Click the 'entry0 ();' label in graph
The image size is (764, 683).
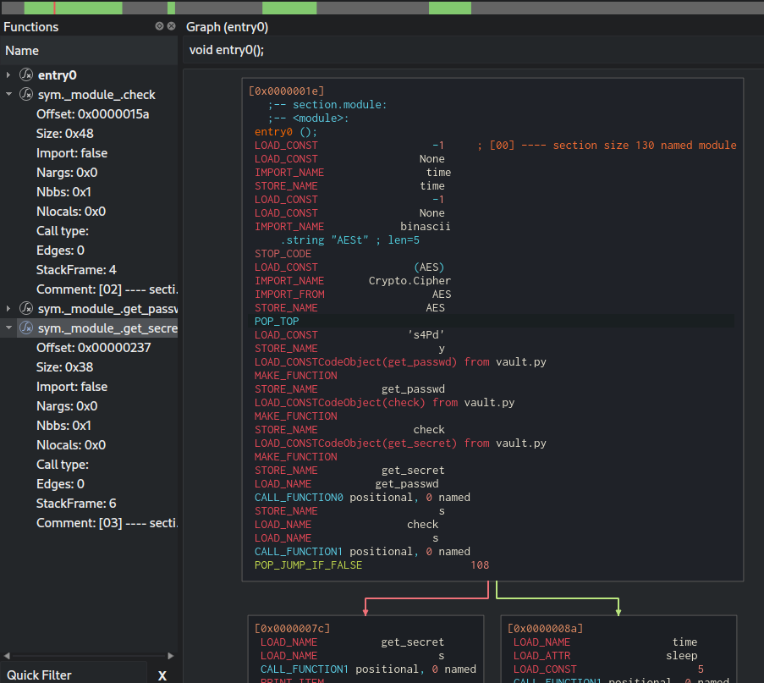(285, 132)
